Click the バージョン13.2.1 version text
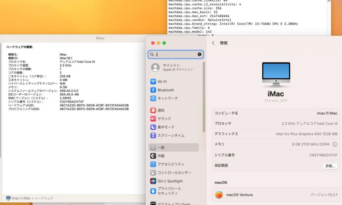The image size is (342, 205). click(324, 195)
